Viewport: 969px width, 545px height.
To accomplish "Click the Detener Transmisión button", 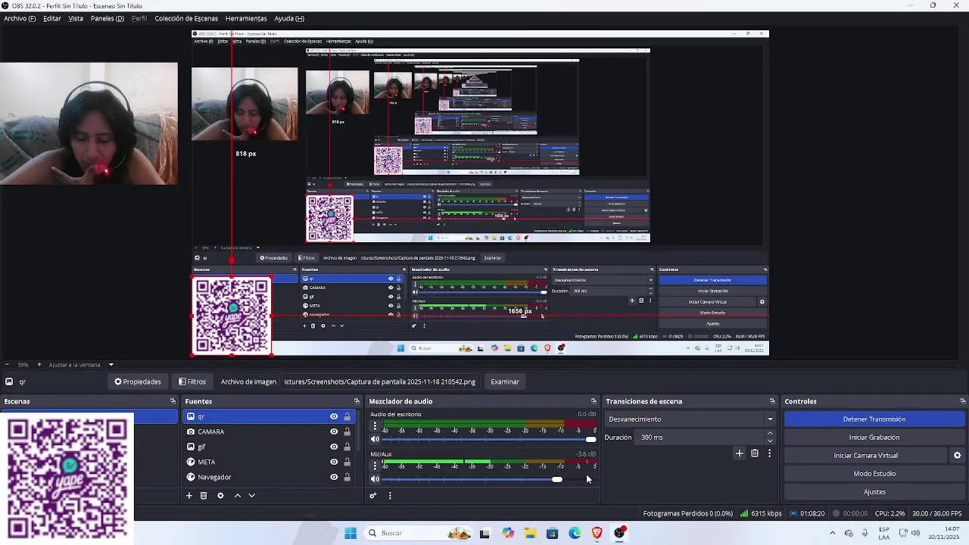I will tap(874, 419).
